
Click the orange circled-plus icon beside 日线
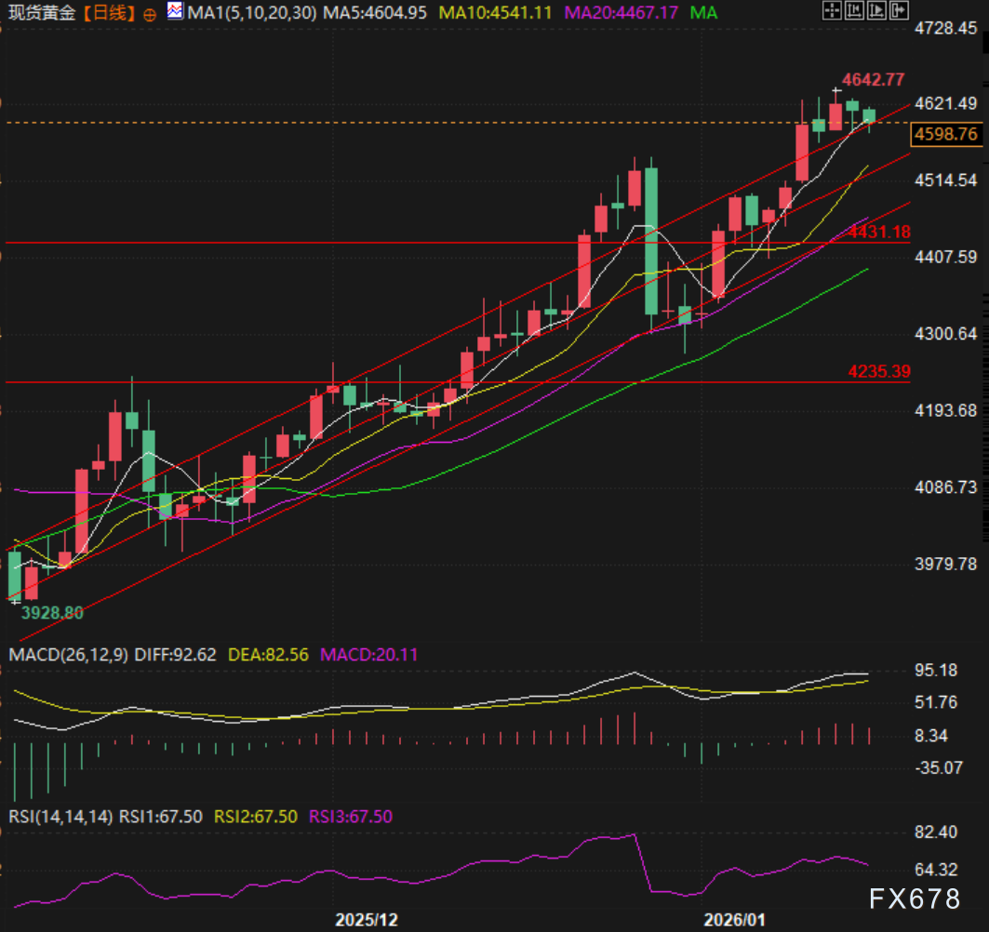coord(150,15)
